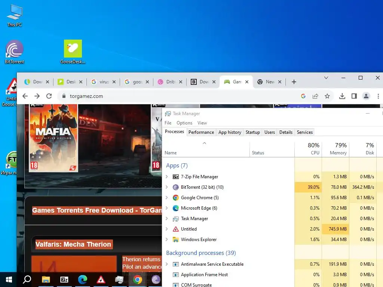
Task: Expand BitTorrent (32 bit) process group
Action: click(166, 187)
